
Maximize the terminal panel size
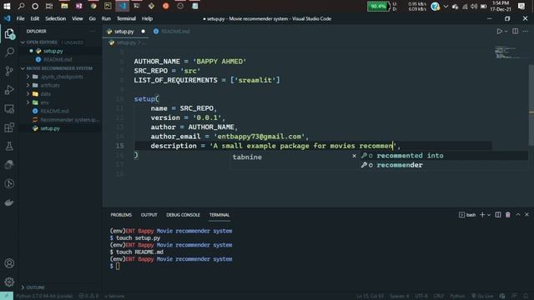coord(518,215)
